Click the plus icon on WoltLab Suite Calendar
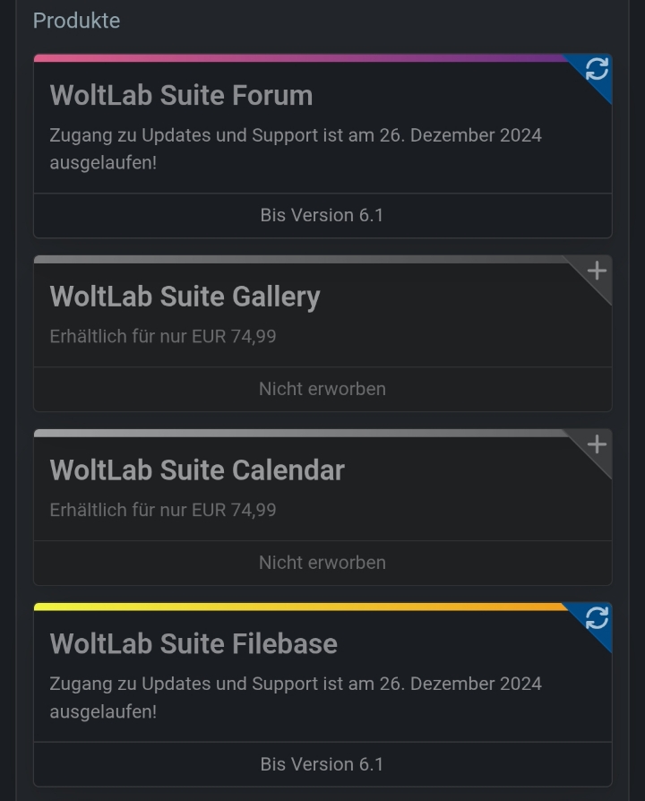645x801 pixels. point(597,444)
